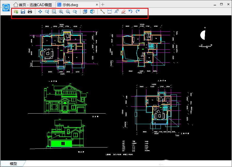Screen dimensions: 232x167
Task: Click the side elevation house drawing
Action: tap(66, 134)
